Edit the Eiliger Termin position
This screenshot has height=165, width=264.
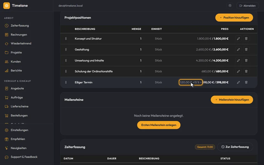[x=238, y=82]
